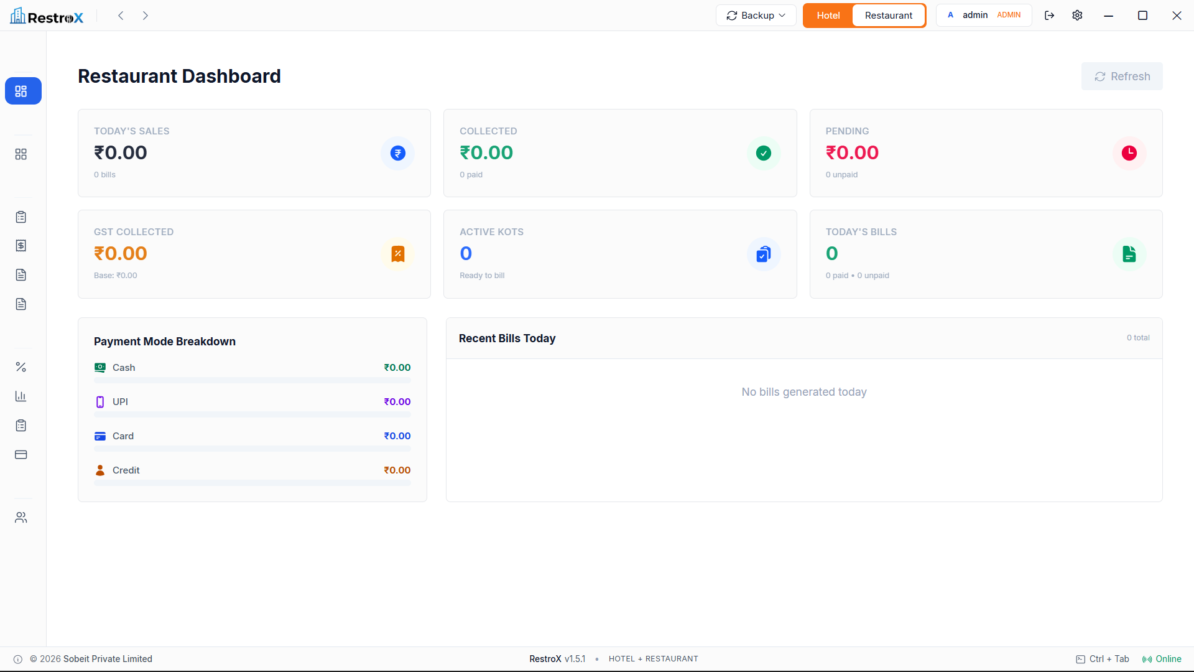The image size is (1194, 672).
Task: Click the Ctrl + Tab shortcut hint
Action: 1103,660
